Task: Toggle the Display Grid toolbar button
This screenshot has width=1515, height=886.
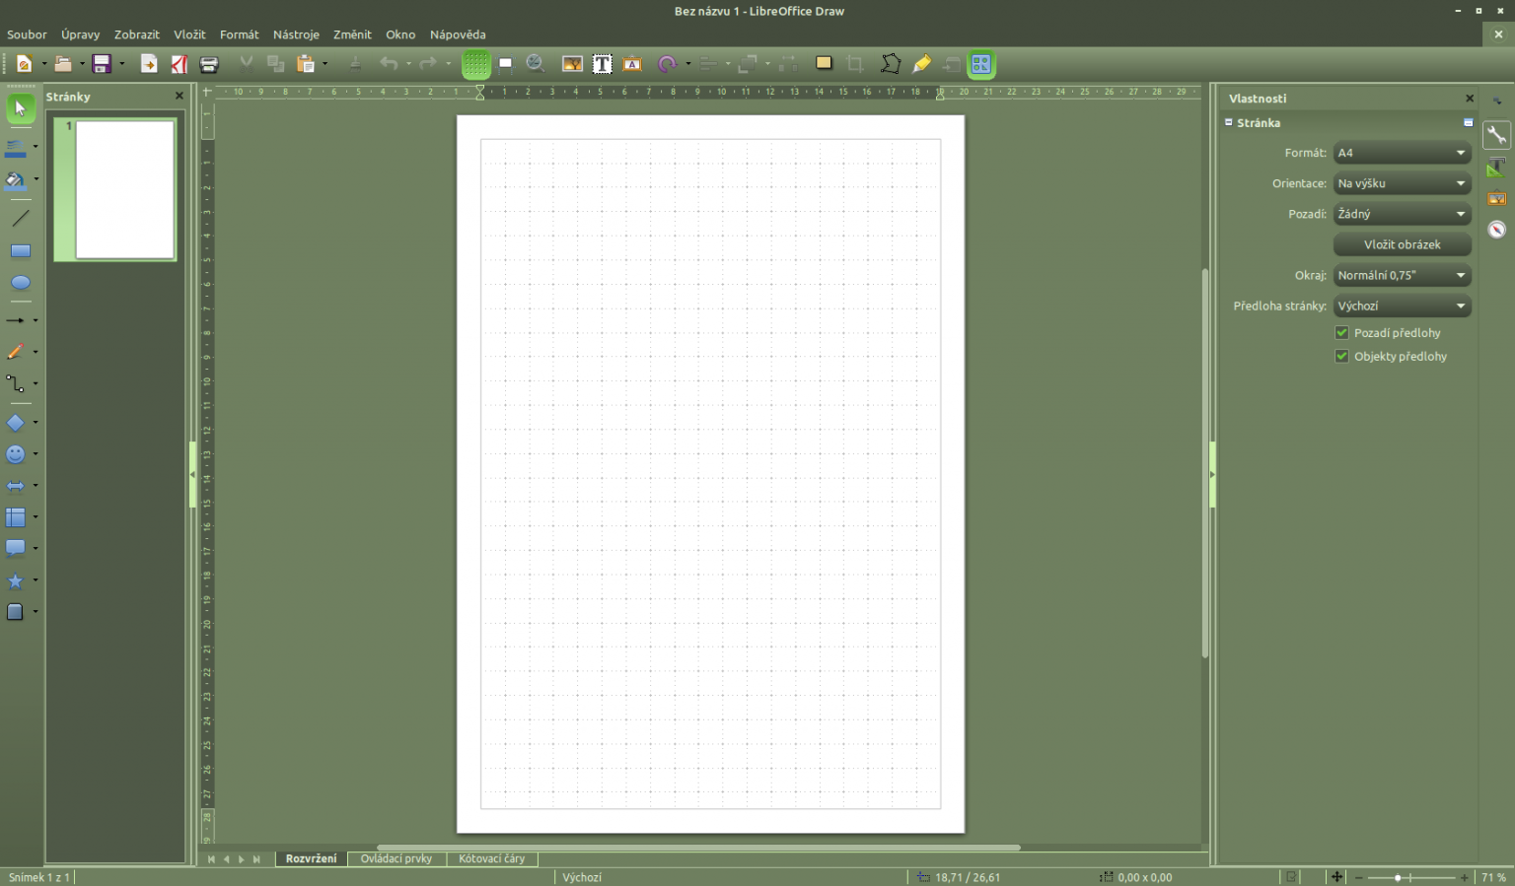Action: coord(476,64)
